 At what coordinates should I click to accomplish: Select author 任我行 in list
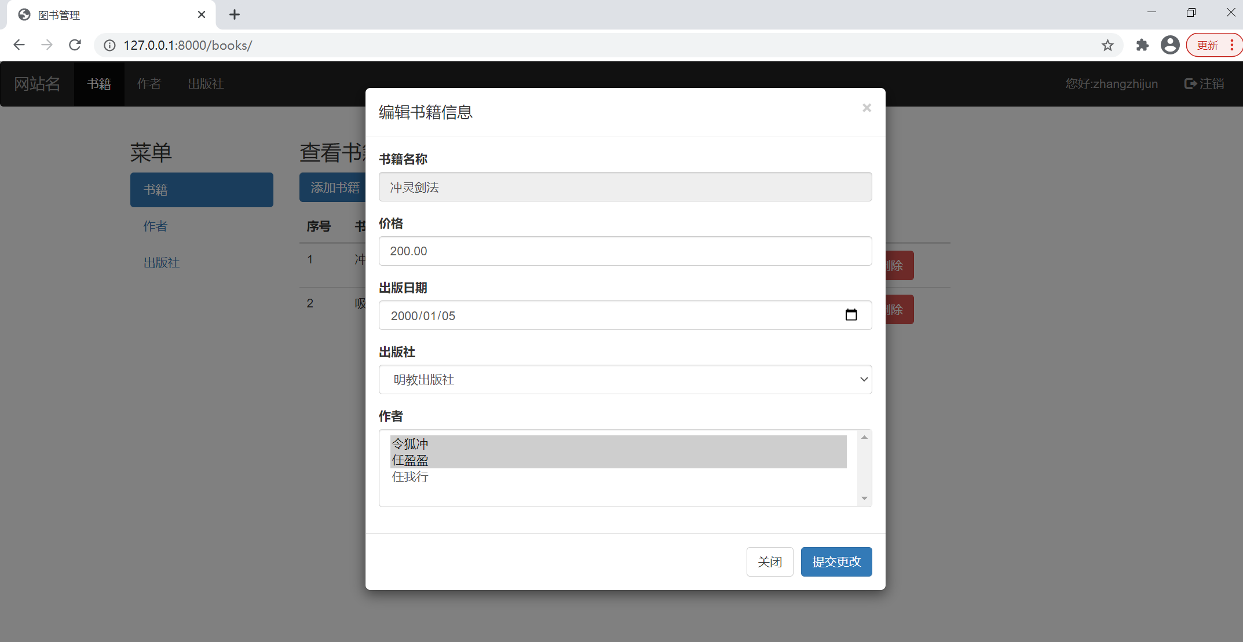(x=410, y=477)
